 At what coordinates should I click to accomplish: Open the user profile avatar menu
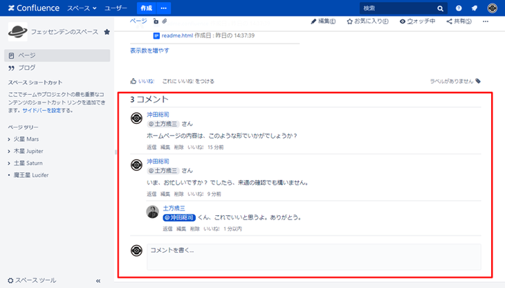click(492, 8)
